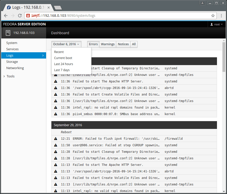Click the vertical scrollbar thumb

click(224, 57)
